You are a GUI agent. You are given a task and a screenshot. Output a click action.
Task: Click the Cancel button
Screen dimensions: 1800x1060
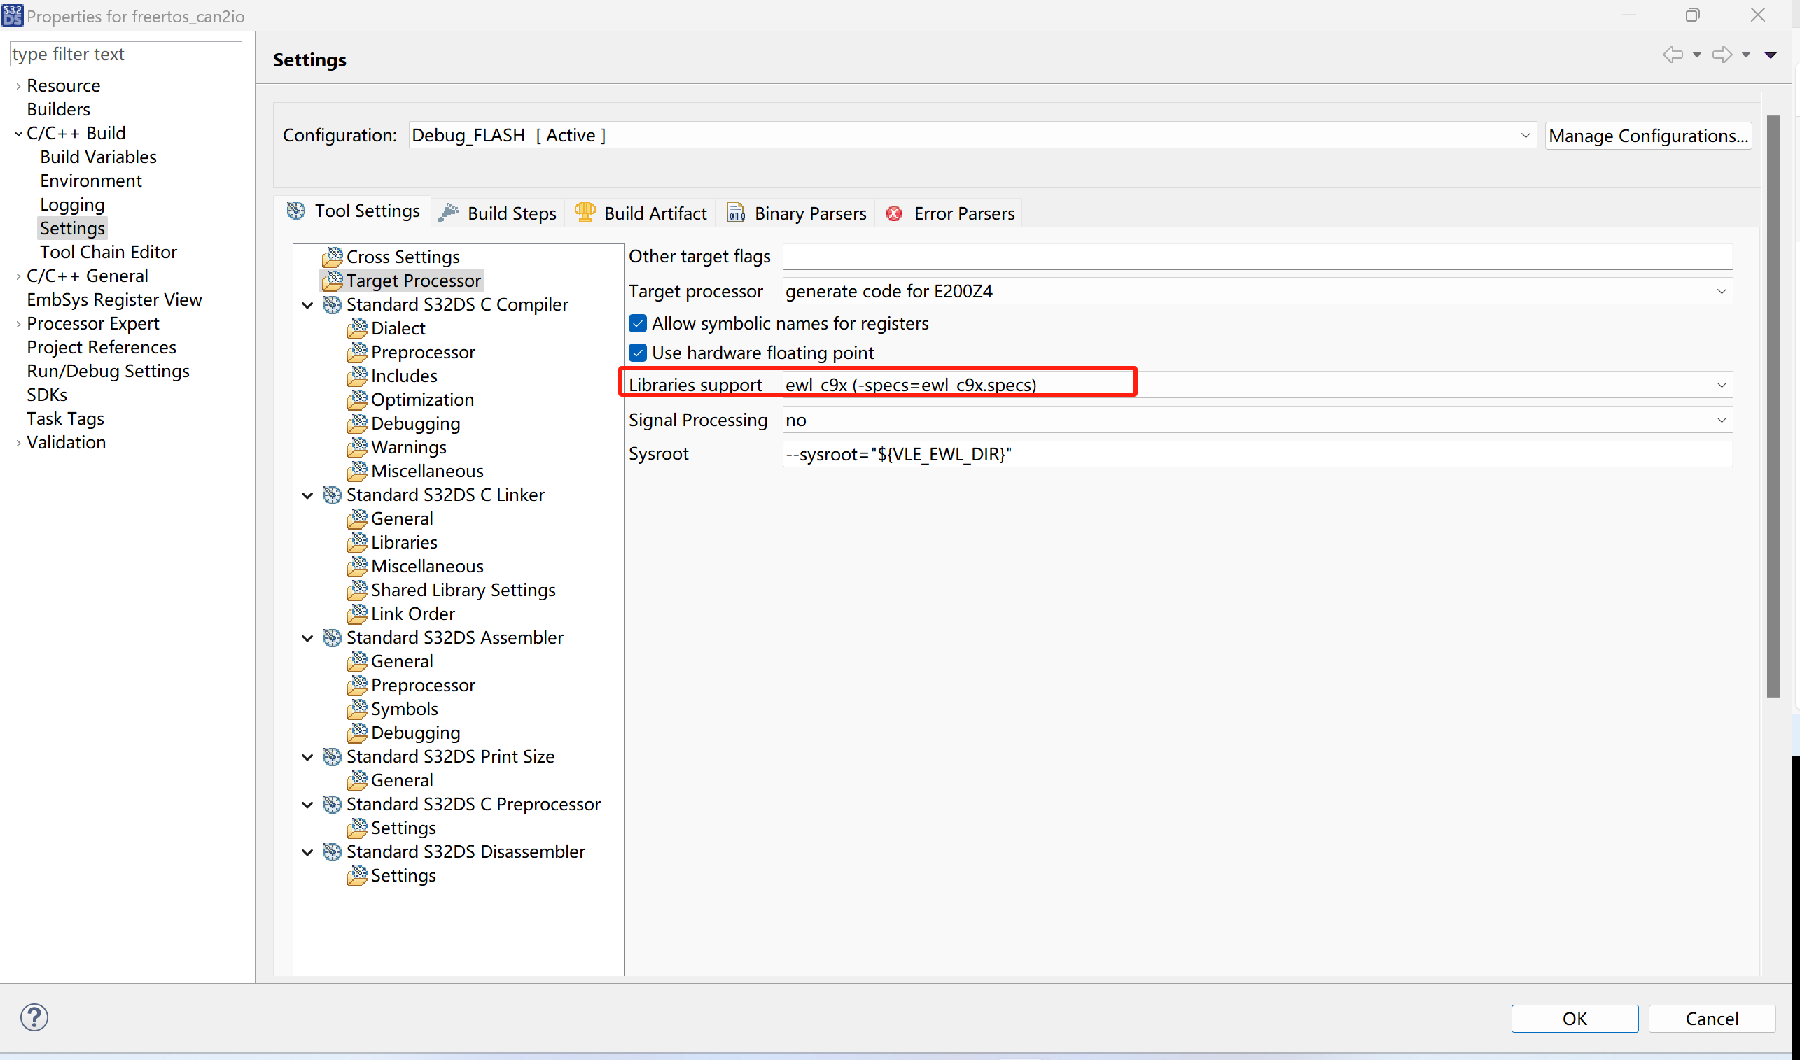click(1712, 1019)
